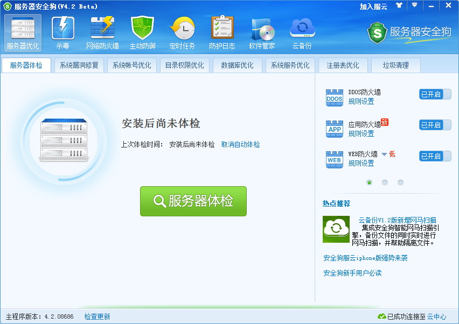Select the second carousel page dot

click(385, 182)
